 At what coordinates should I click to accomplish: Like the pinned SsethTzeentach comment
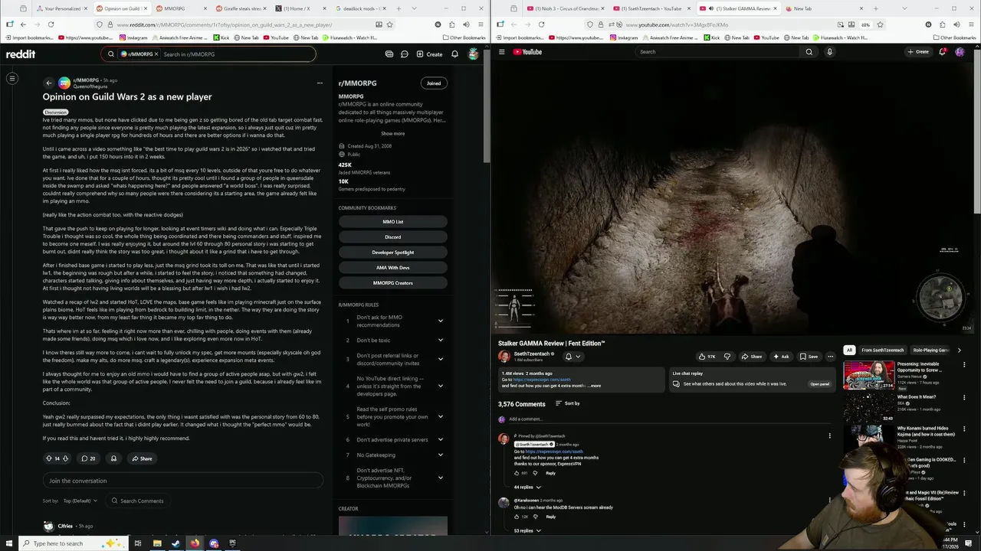click(x=517, y=473)
